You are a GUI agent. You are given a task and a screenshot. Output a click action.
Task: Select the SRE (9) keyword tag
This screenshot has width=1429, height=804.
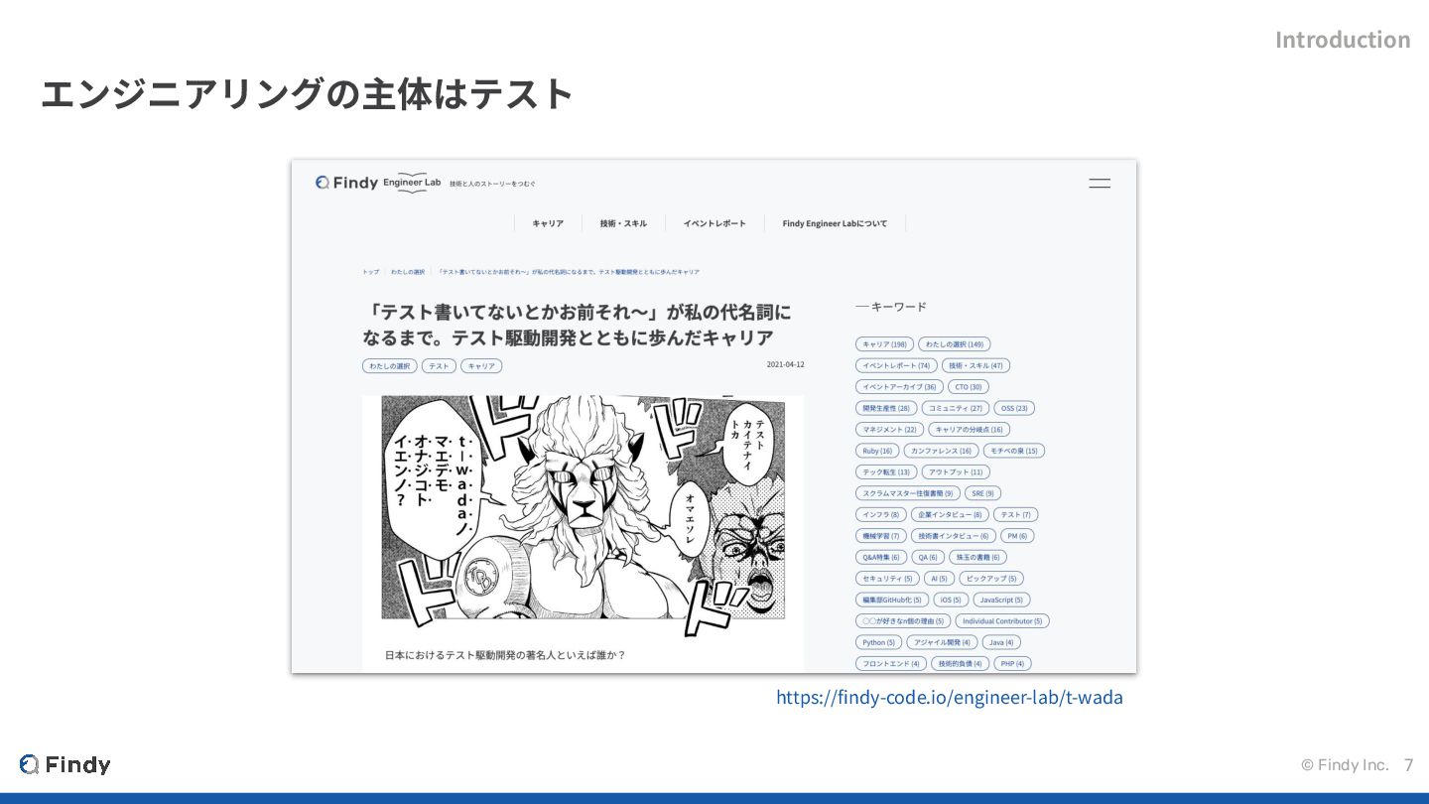[982, 493]
